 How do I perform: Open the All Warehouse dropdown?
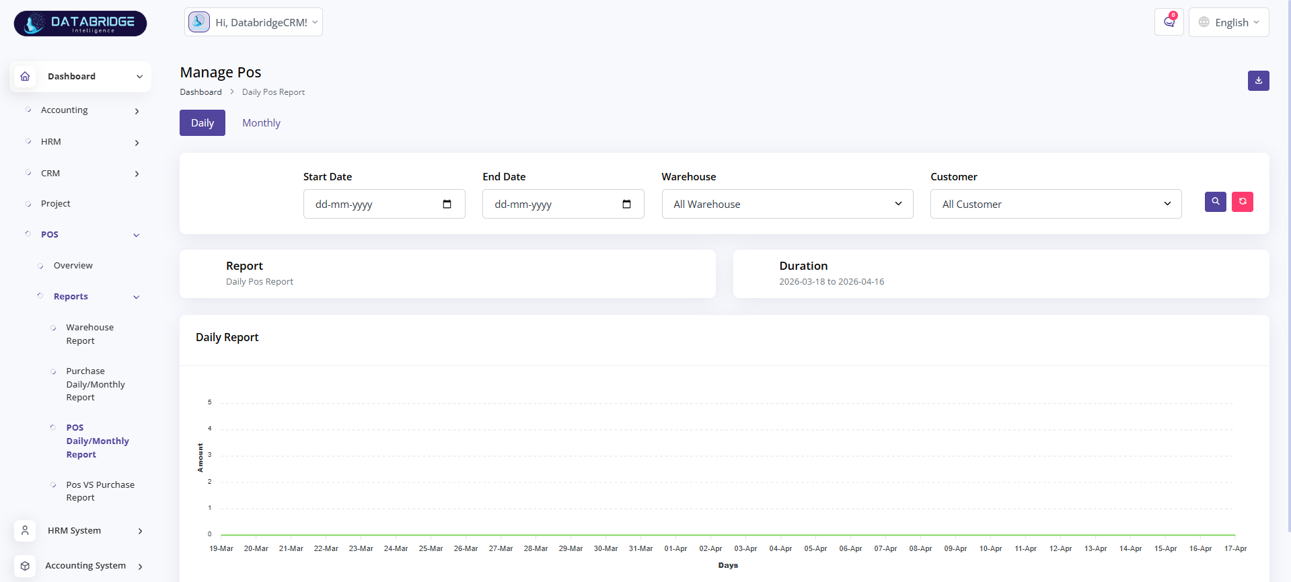787,204
